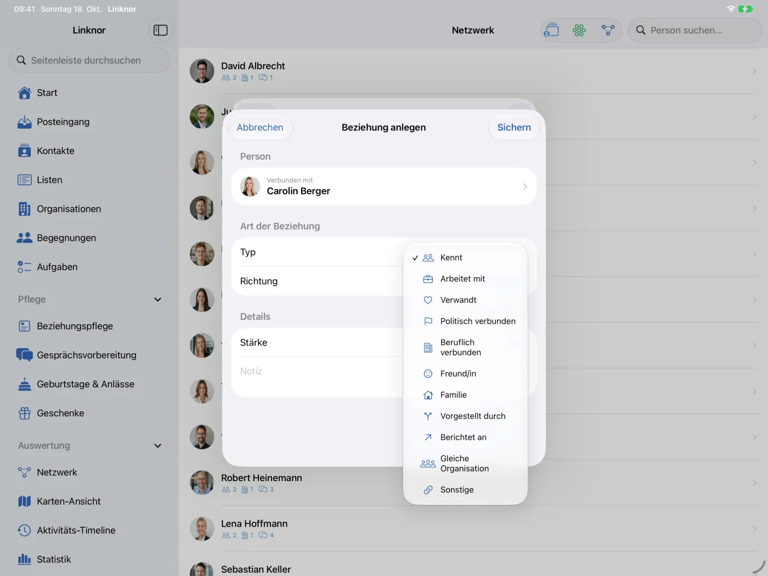Select Berichtet an in the type menu

(x=465, y=437)
